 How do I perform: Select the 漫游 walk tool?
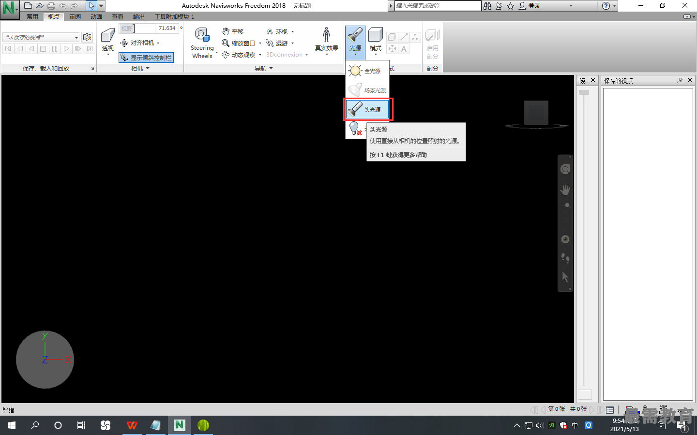pos(277,43)
